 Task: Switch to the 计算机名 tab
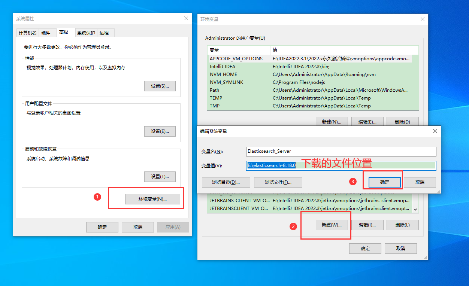tap(28, 33)
